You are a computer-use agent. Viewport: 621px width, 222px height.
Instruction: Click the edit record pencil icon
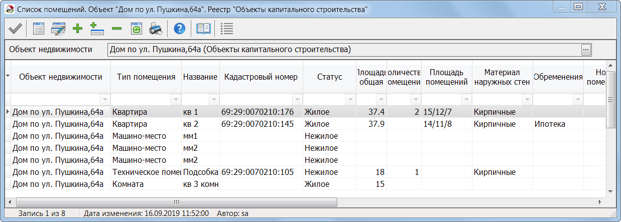pos(58,29)
